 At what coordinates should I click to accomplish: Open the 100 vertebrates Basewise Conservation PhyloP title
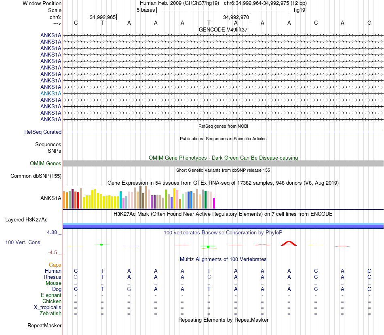point(223,233)
